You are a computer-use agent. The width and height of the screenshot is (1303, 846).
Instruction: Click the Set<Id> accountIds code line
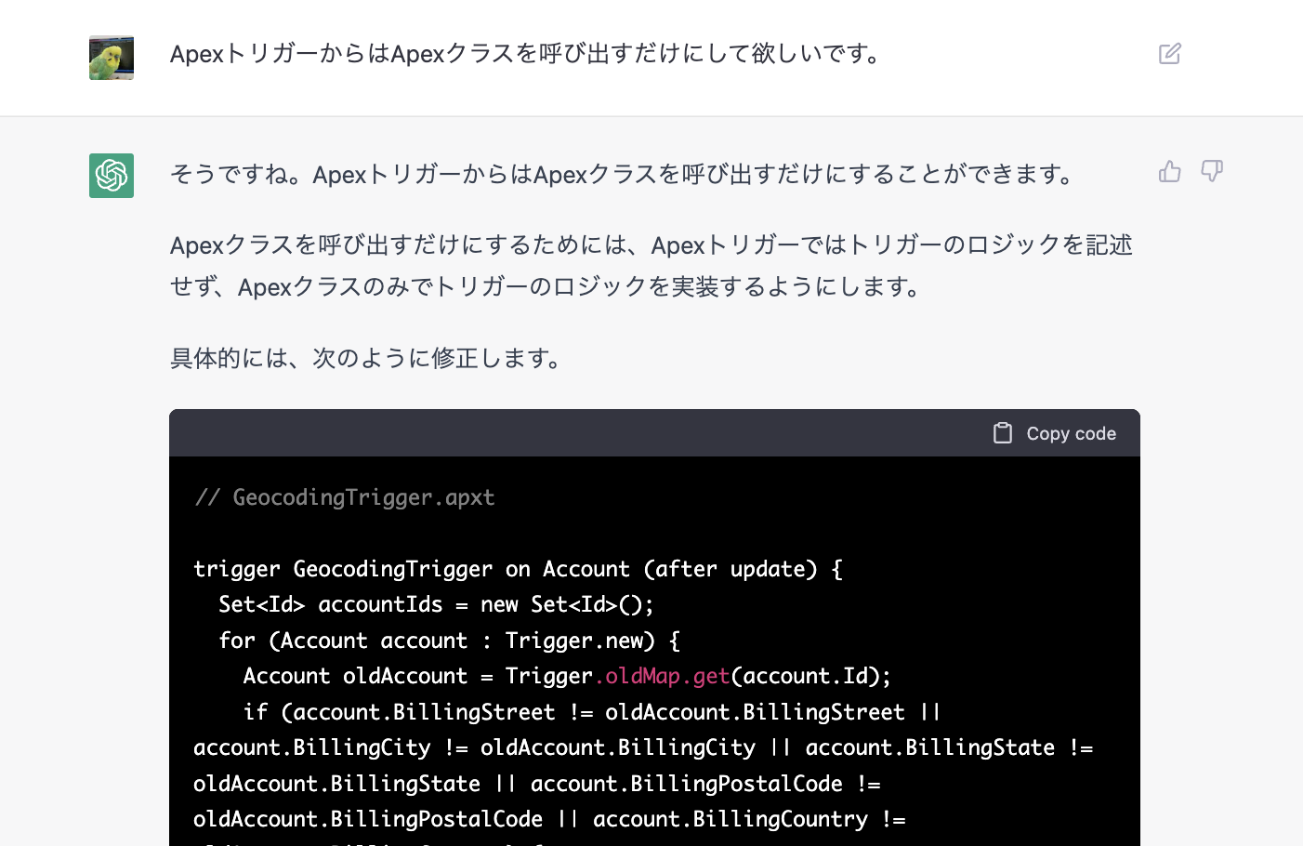click(x=437, y=604)
